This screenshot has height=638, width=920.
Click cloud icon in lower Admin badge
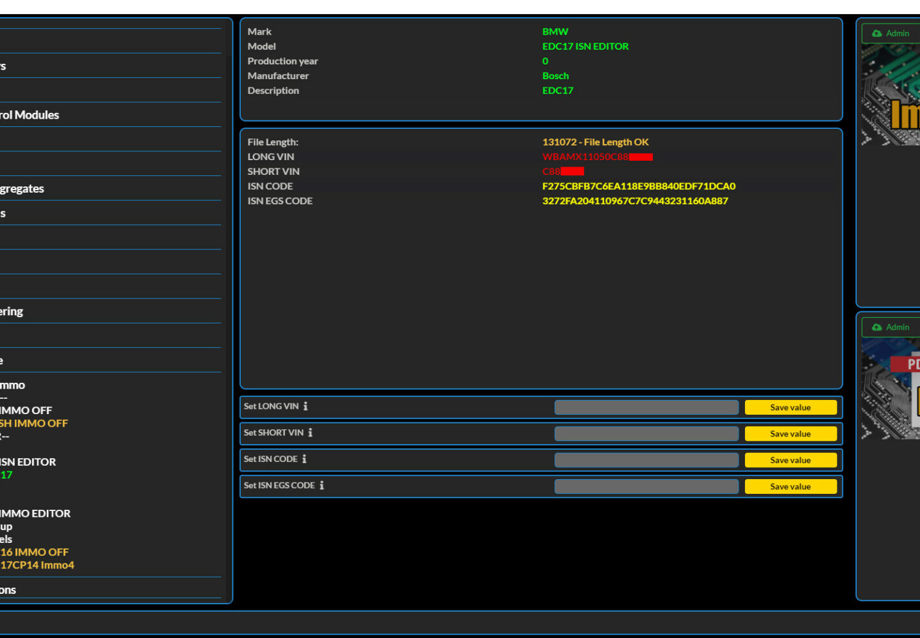tap(877, 327)
